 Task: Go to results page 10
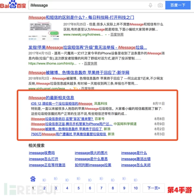pyautogui.click(x=136, y=188)
